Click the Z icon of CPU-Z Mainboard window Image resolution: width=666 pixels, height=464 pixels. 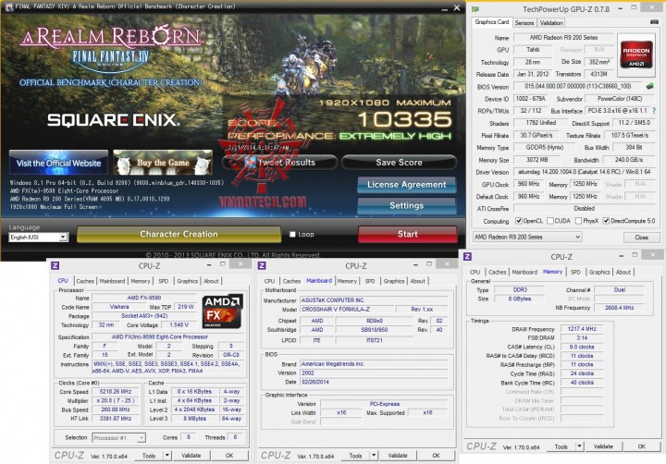(x=262, y=265)
